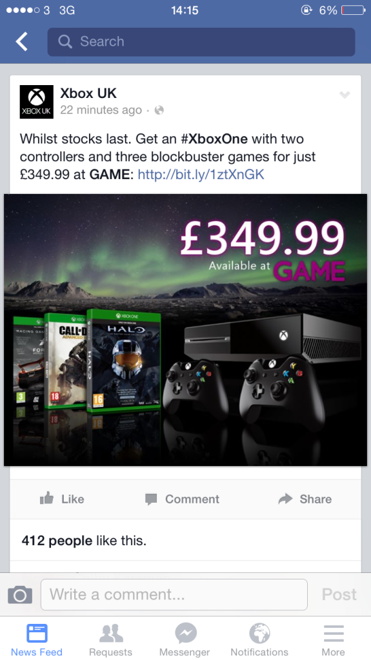Expand the post options chevron
Screen dimensions: 371x660
[x=345, y=95]
